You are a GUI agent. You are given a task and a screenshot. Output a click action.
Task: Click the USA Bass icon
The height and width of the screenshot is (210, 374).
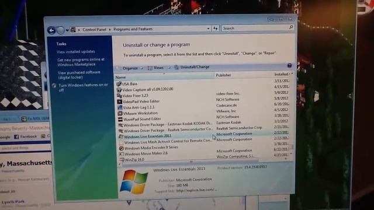tap(119, 84)
